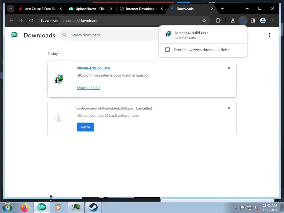284x213 pixels.
Task: Go back to previous page
Action: (11, 21)
